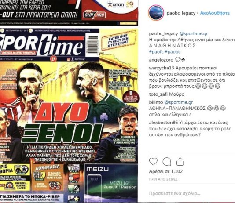The height and width of the screenshot is (203, 235).
Task: Share the post using the share icon
Action: (180, 162)
